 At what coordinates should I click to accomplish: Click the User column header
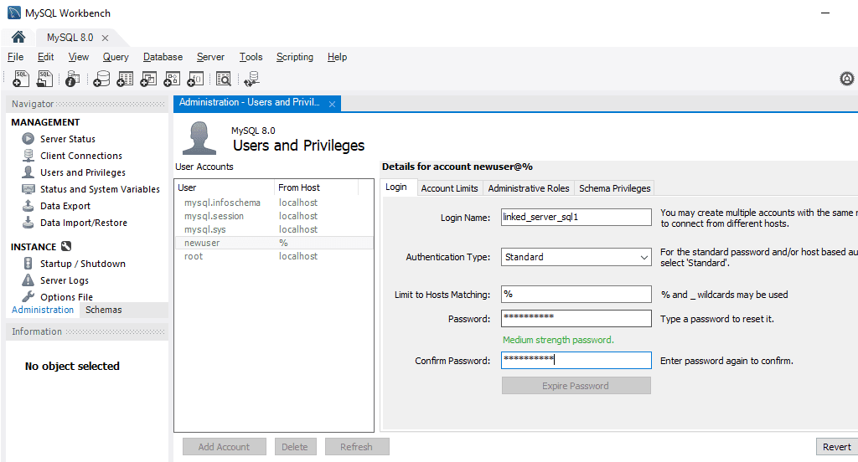(x=225, y=187)
